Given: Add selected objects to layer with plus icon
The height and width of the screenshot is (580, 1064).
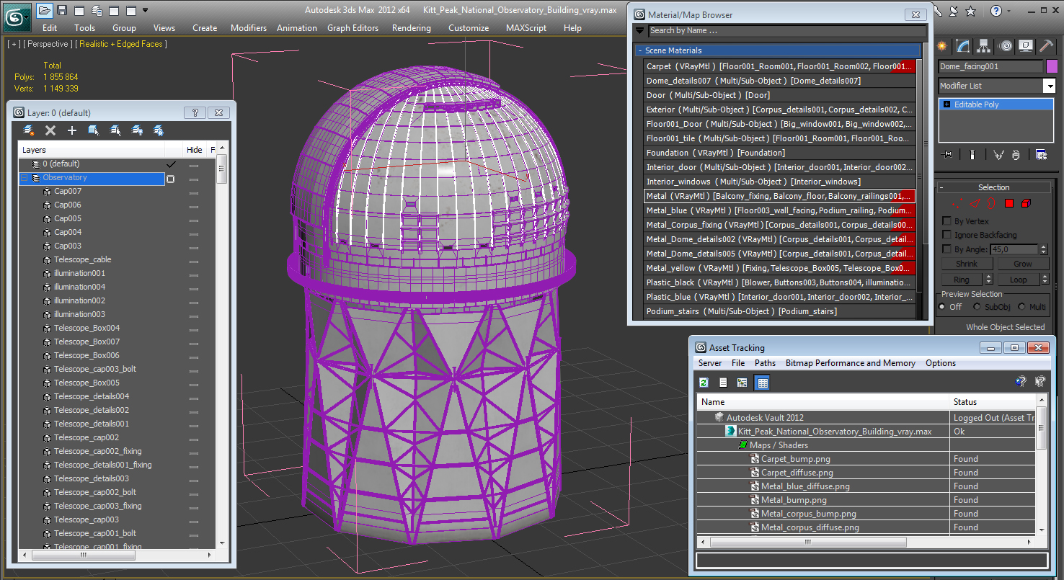Looking at the screenshot, I should tap(72, 130).
